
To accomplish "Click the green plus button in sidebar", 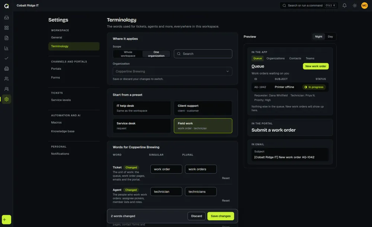I will (6, 220).
